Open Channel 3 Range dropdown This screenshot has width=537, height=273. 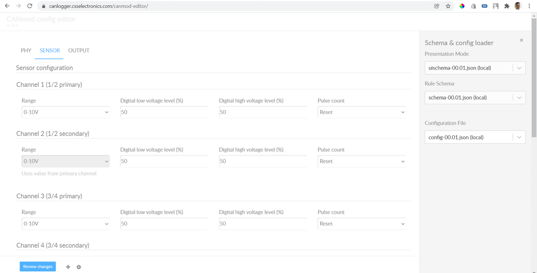click(66, 224)
